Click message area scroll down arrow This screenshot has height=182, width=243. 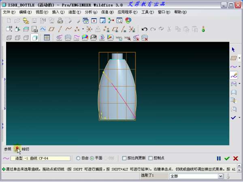pos(239,170)
